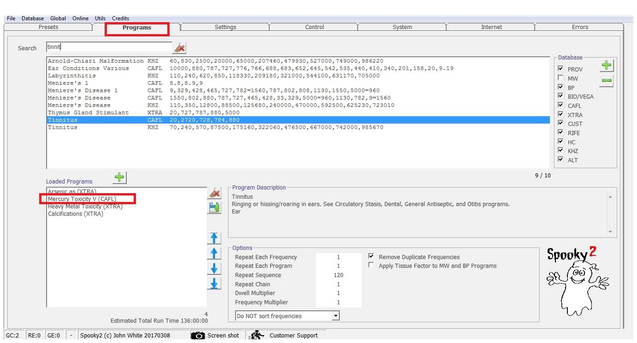Toggle the PROV database checkbox
This screenshot has width=637, height=343.
pos(560,69)
